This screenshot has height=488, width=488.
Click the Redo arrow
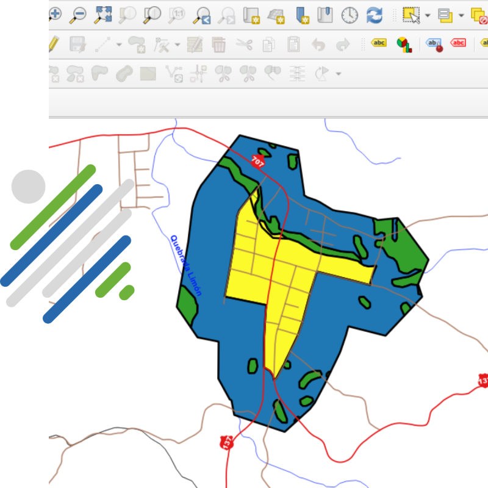click(x=343, y=45)
